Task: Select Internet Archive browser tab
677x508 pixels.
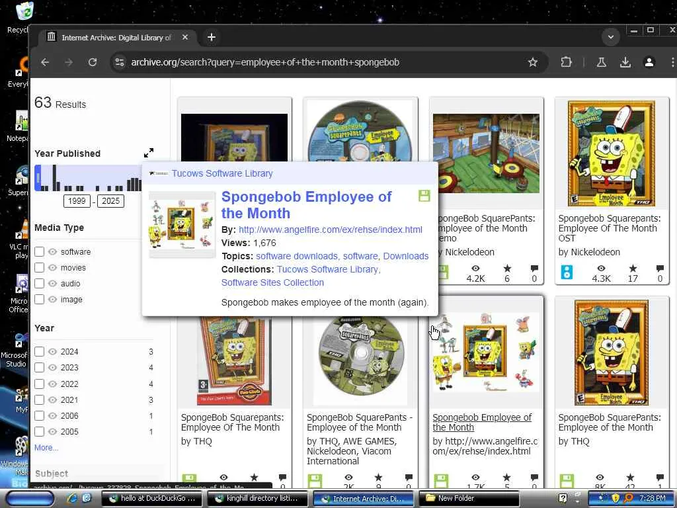Action: [116, 38]
